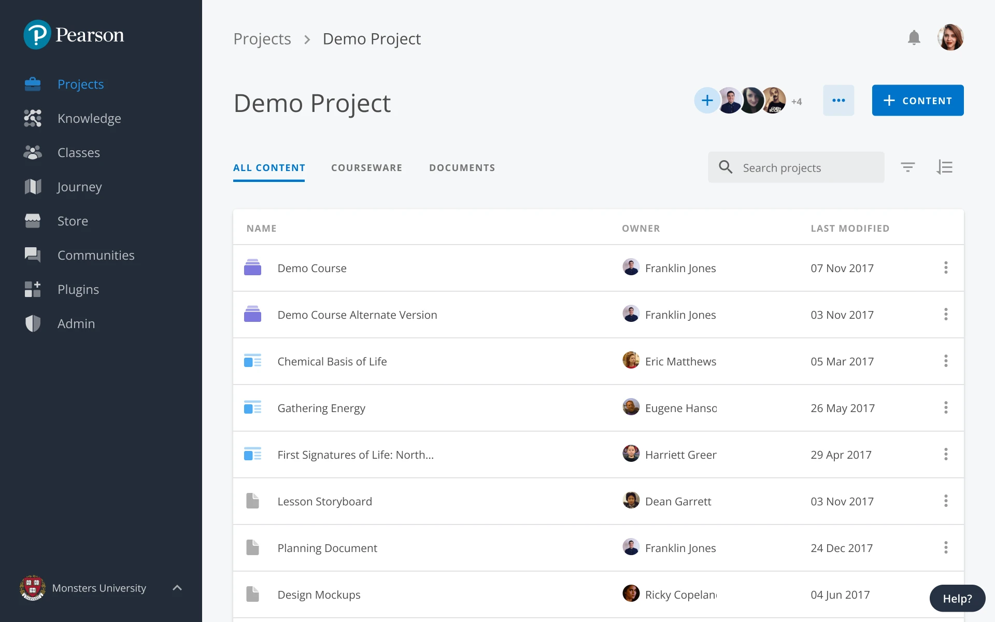995x622 pixels.
Task: Open Demo Course item
Action: (312, 268)
